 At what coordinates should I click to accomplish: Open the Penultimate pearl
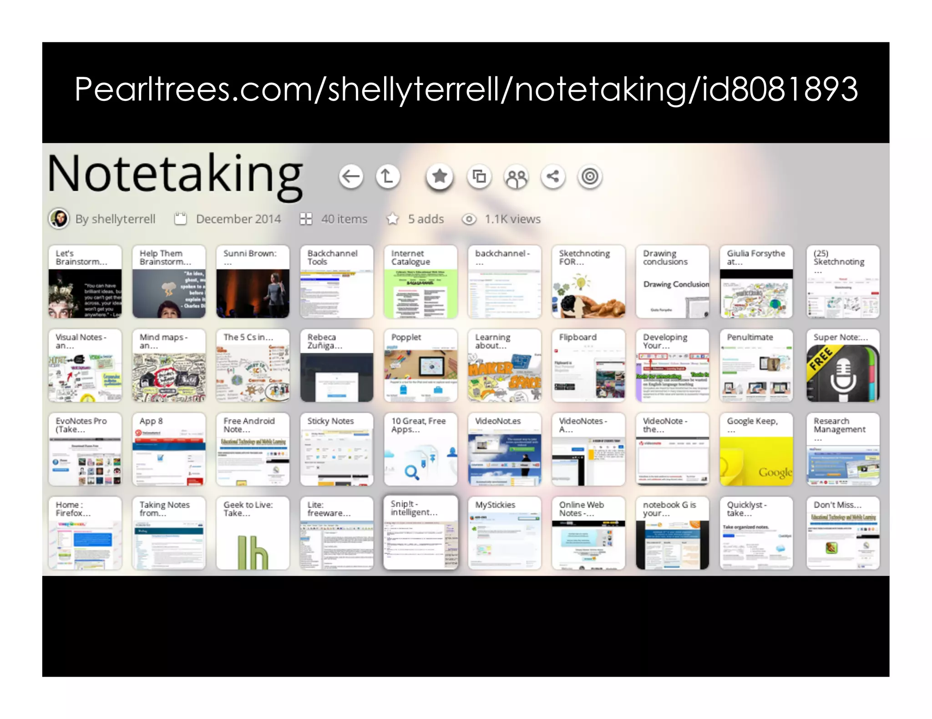[x=756, y=366]
